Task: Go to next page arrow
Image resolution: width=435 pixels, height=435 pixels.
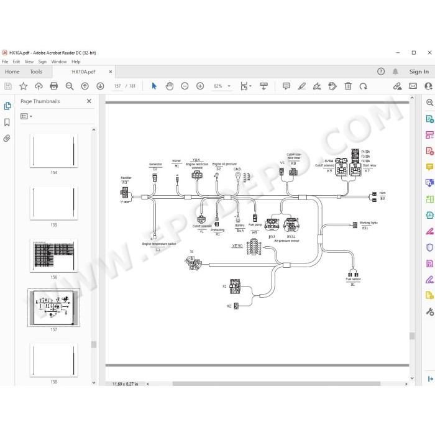Action: click(100, 86)
